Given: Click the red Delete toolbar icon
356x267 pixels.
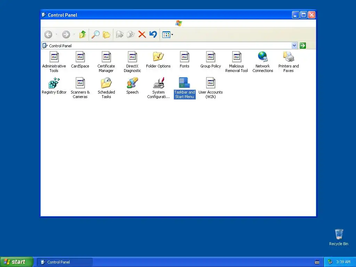Looking at the screenshot, I should [142, 34].
